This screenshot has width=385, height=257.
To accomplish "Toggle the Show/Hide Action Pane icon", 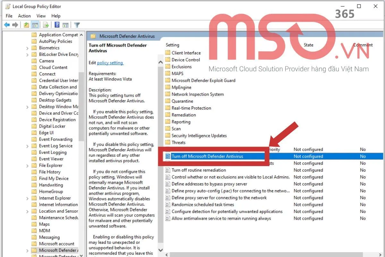I will point(65,24).
